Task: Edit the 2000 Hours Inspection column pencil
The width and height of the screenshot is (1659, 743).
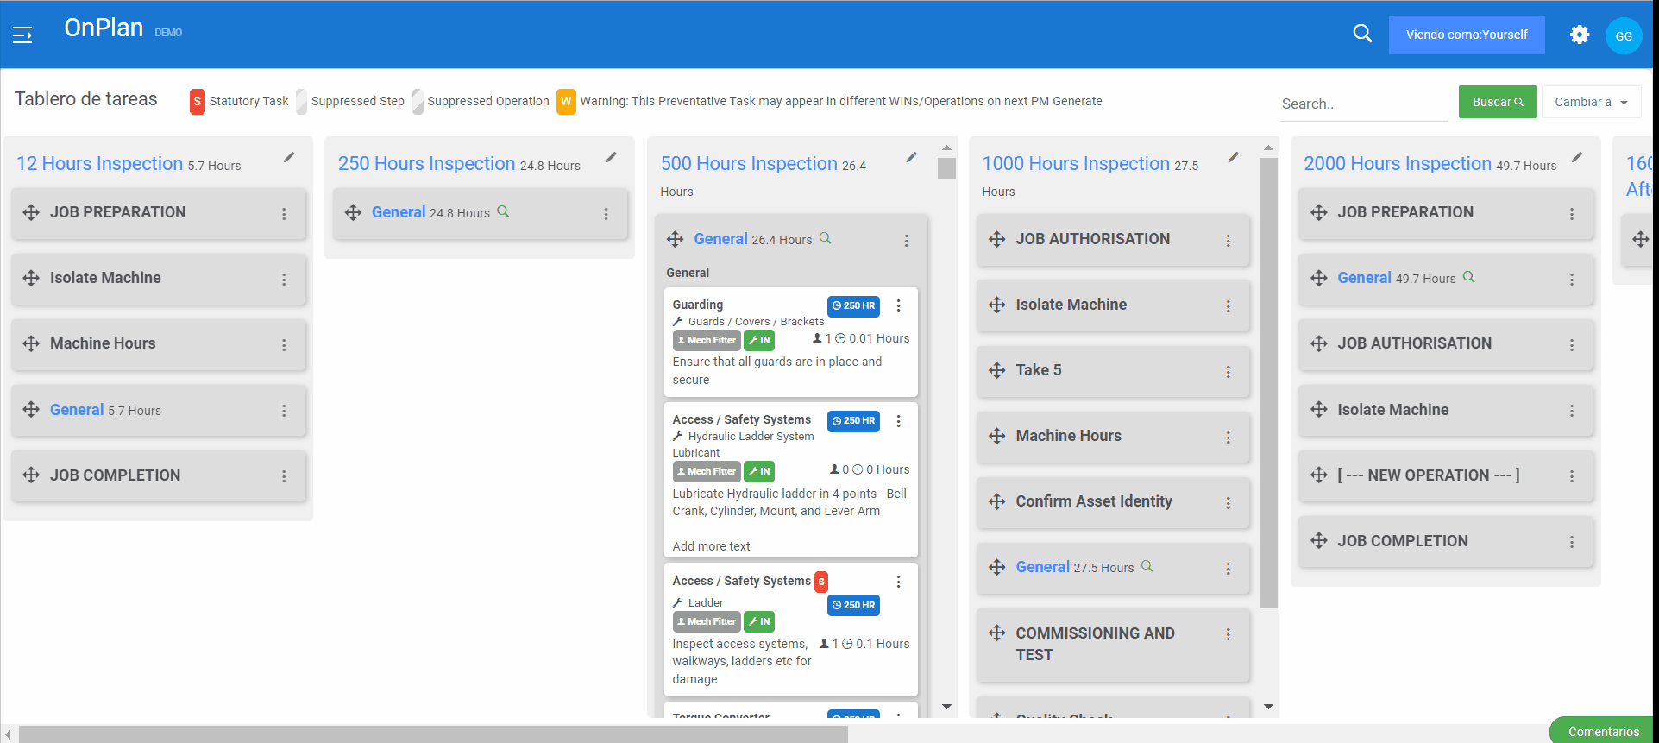Action: click(1576, 157)
